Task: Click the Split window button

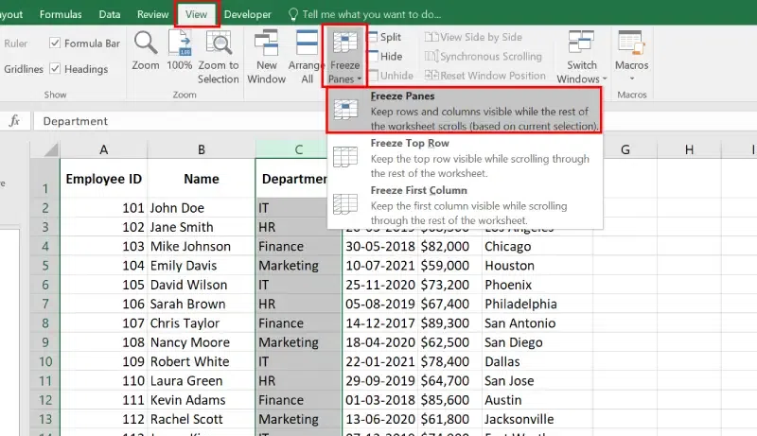Action: coord(385,37)
